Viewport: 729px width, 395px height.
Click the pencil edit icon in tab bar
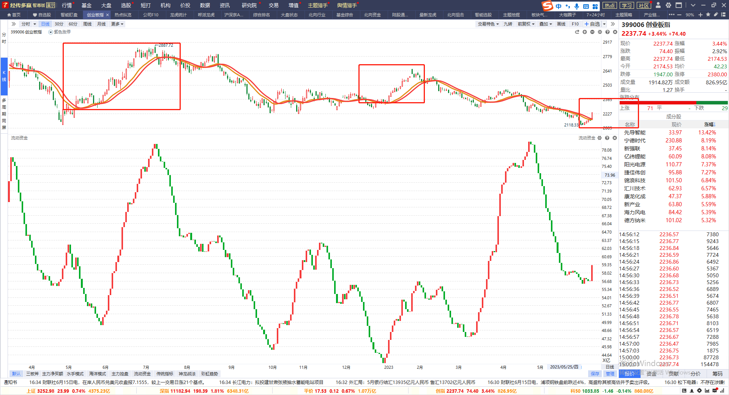(x=716, y=15)
